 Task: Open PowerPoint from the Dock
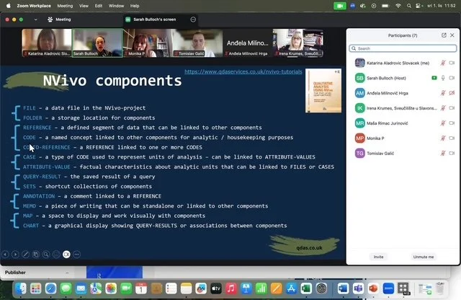[x=373, y=288]
